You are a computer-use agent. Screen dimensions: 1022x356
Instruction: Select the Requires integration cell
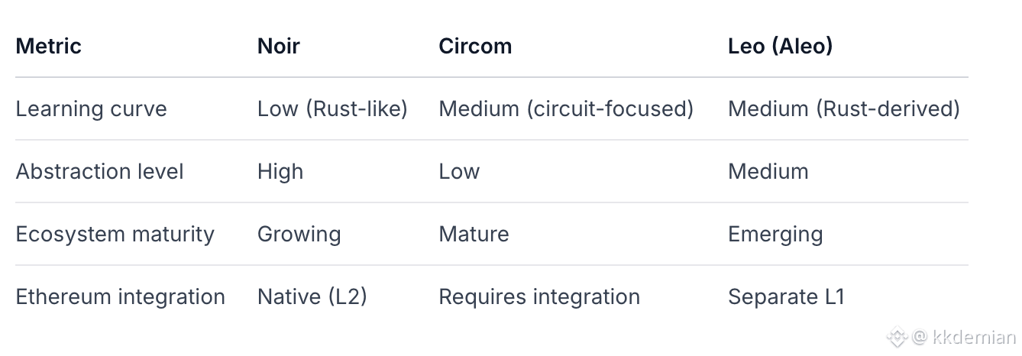539,296
